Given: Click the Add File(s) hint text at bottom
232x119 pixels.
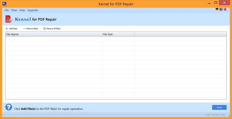Looking at the screenshot, I should pos(49,109).
